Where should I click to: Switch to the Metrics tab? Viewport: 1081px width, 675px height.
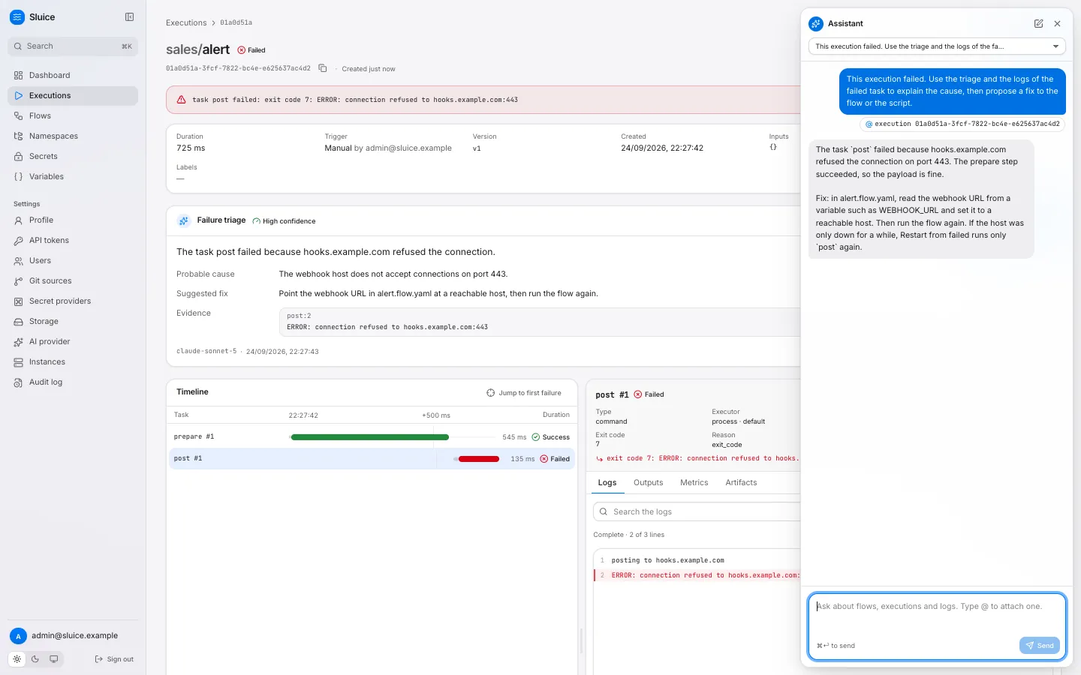tap(694, 483)
